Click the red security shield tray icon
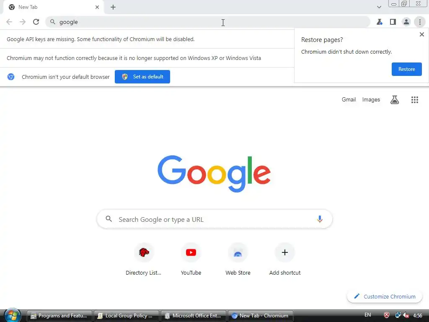The width and height of the screenshot is (429, 322). click(387, 315)
